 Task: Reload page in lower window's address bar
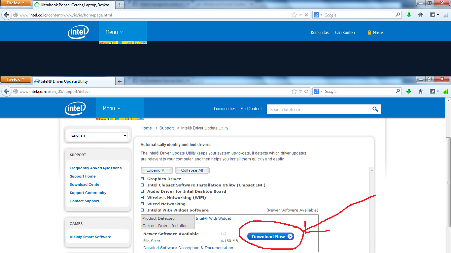pyautogui.click(x=306, y=91)
